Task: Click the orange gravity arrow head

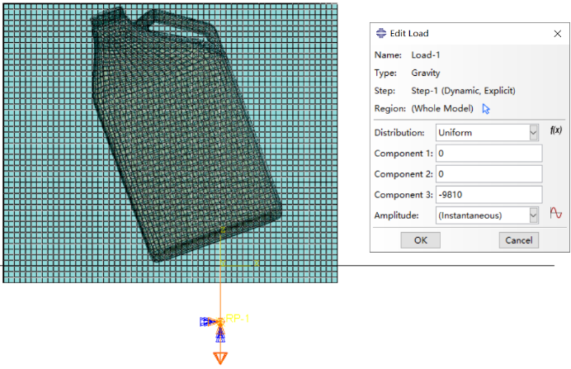Action: point(220,357)
